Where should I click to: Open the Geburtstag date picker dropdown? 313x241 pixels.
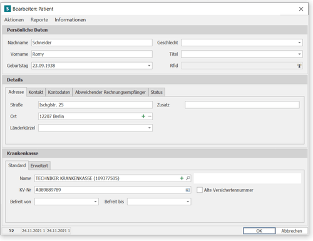click(149, 66)
